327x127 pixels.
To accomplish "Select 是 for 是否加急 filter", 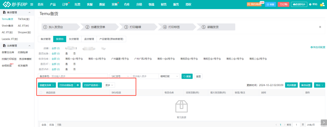I will [67, 54].
